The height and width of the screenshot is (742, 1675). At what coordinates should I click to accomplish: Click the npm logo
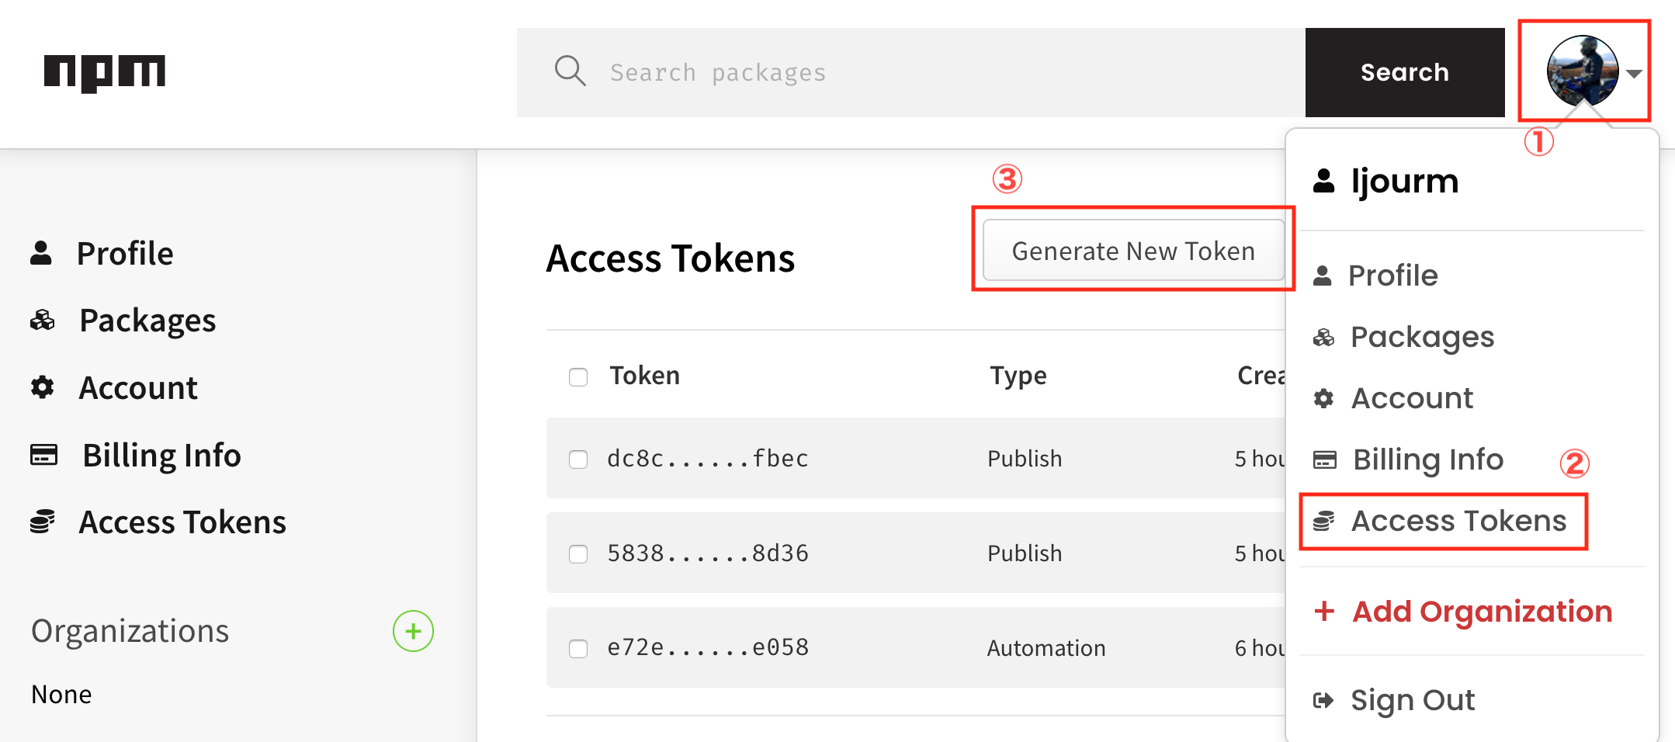tap(105, 73)
